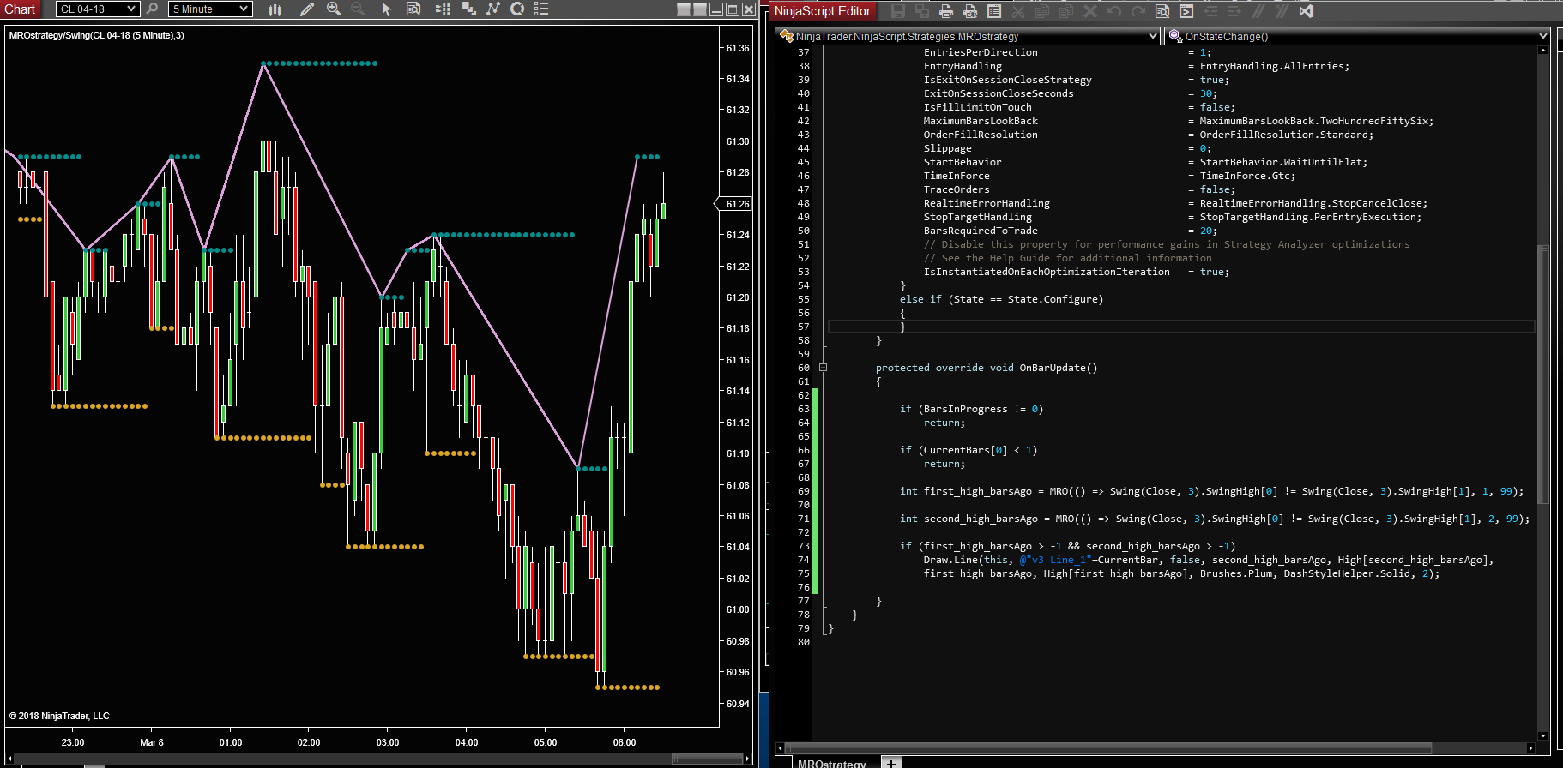Image resolution: width=1563 pixels, height=768 pixels.
Task: Open the OnStateChange() member dropdown
Action: (x=1542, y=36)
